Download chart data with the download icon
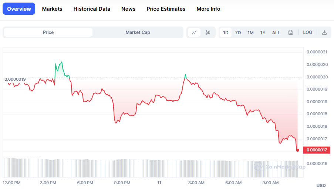This screenshot has height=190, width=334. pyautogui.click(x=324, y=32)
